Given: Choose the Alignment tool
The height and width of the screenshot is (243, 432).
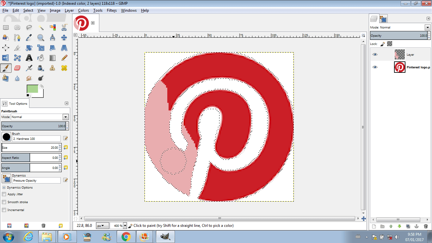Looking at the screenshot, I should [6, 48].
